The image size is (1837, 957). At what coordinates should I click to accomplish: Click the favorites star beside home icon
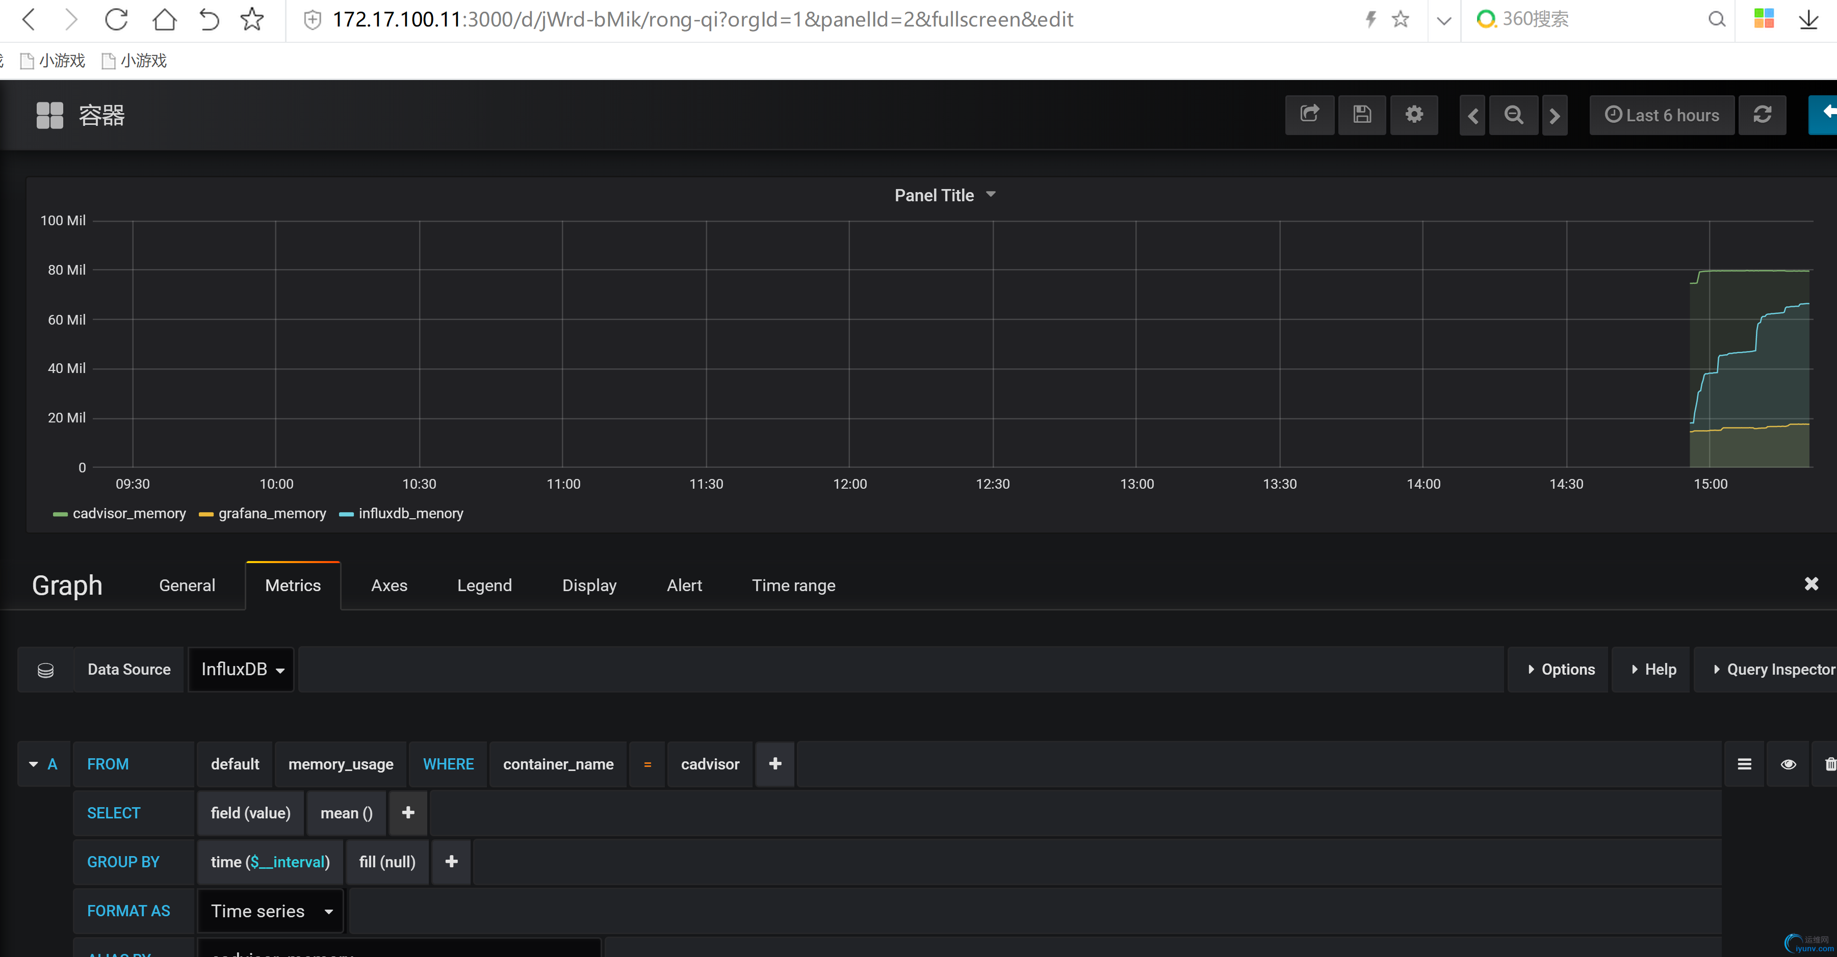[x=252, y=19]
